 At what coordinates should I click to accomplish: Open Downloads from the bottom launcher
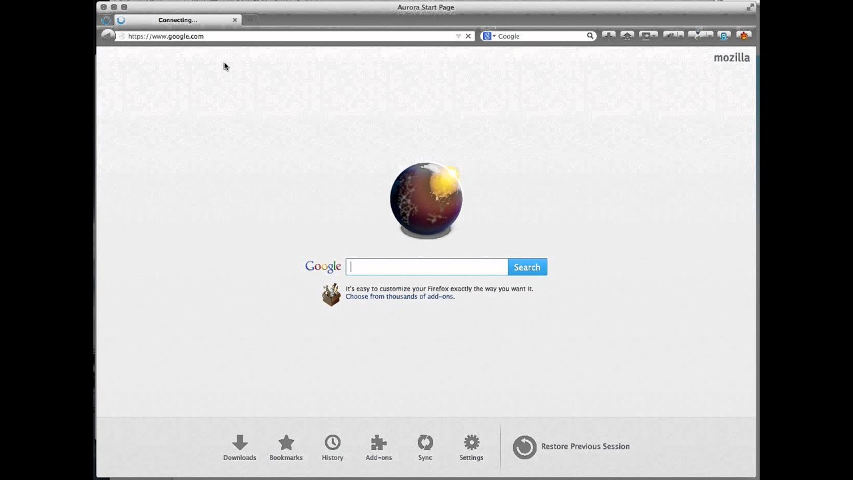(240, 447)
